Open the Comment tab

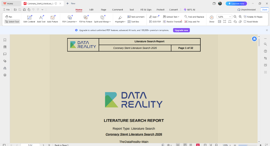[117, 10]
